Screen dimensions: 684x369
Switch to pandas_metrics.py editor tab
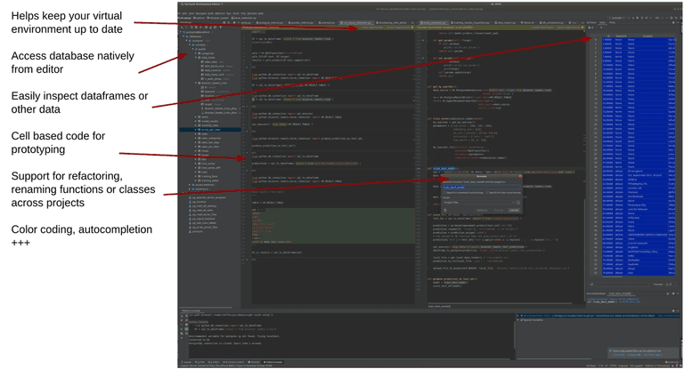coord(302,22)
